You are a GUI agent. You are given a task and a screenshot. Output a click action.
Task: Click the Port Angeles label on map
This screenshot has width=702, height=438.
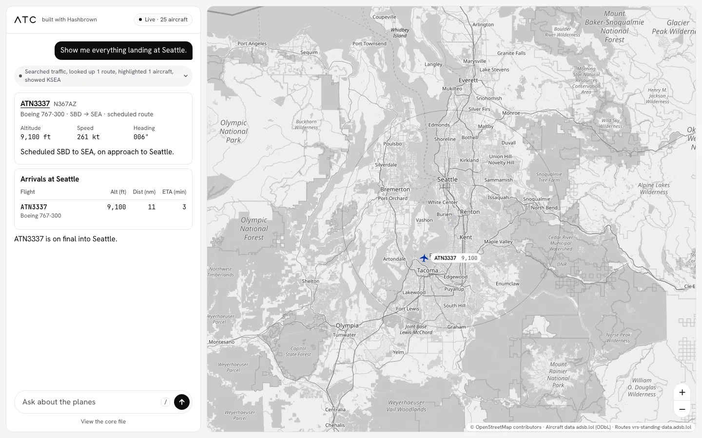coord(252,44)
